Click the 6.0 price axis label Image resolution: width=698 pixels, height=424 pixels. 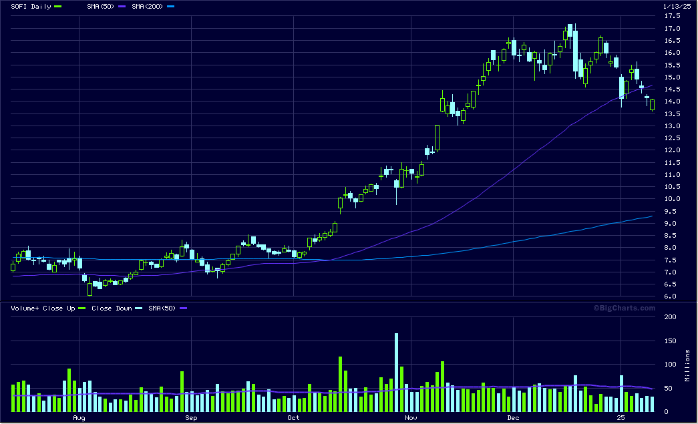click(670, 296)
